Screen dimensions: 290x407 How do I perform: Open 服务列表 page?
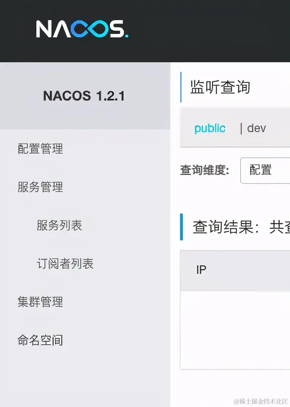[x=59, y=225]
